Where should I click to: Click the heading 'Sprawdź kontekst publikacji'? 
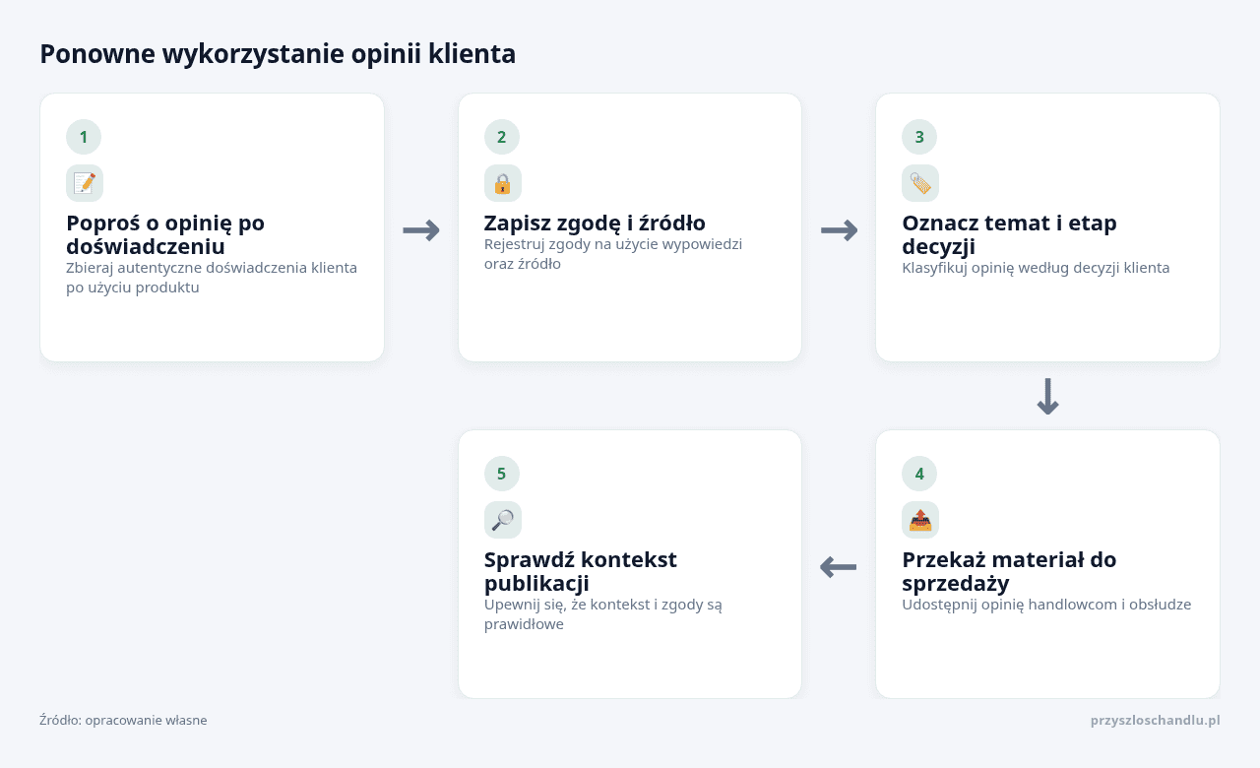(x=581, y=571)
